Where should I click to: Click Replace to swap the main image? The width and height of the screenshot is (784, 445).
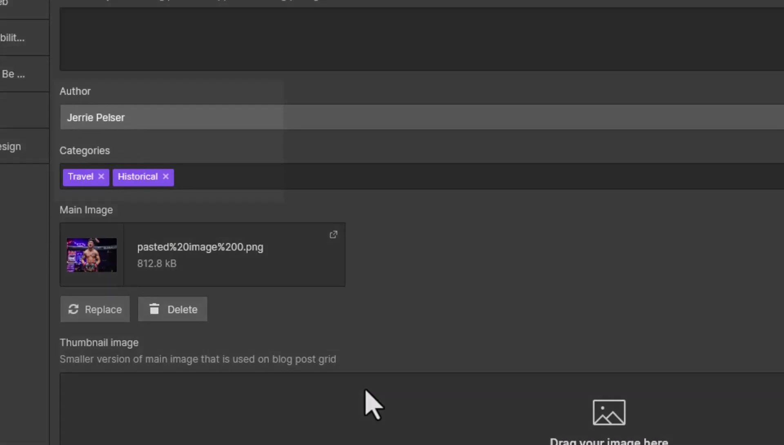pyautogui.click(x=95, y=309)
